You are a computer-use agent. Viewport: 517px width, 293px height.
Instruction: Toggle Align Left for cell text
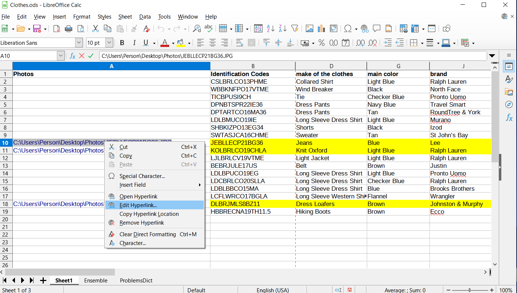point(201,43)
